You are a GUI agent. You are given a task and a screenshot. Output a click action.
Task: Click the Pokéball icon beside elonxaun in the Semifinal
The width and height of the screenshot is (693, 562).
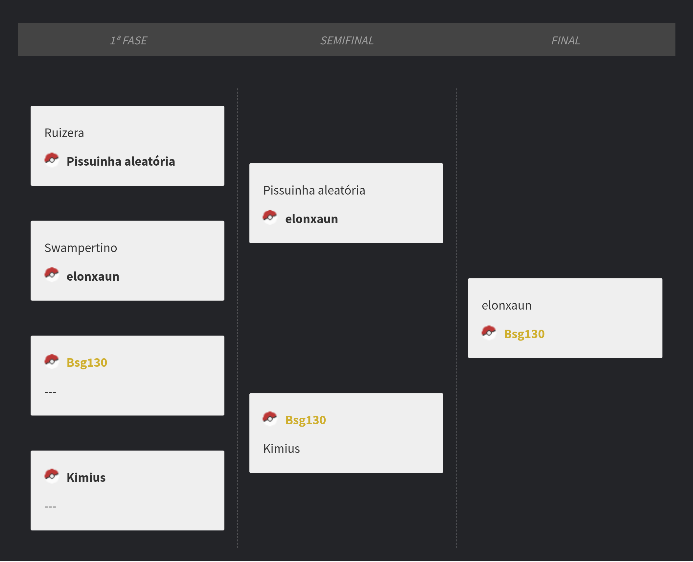[x=270, y=217]
